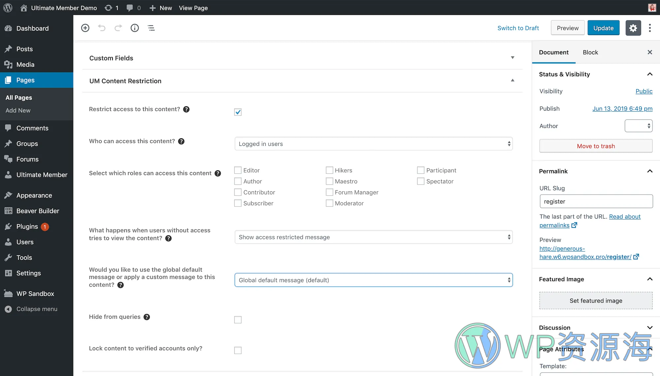Screen dimensions: 660x376
Task: Open the three-dot more options menu
Action: pyautogui.click(x=650, y=28)
